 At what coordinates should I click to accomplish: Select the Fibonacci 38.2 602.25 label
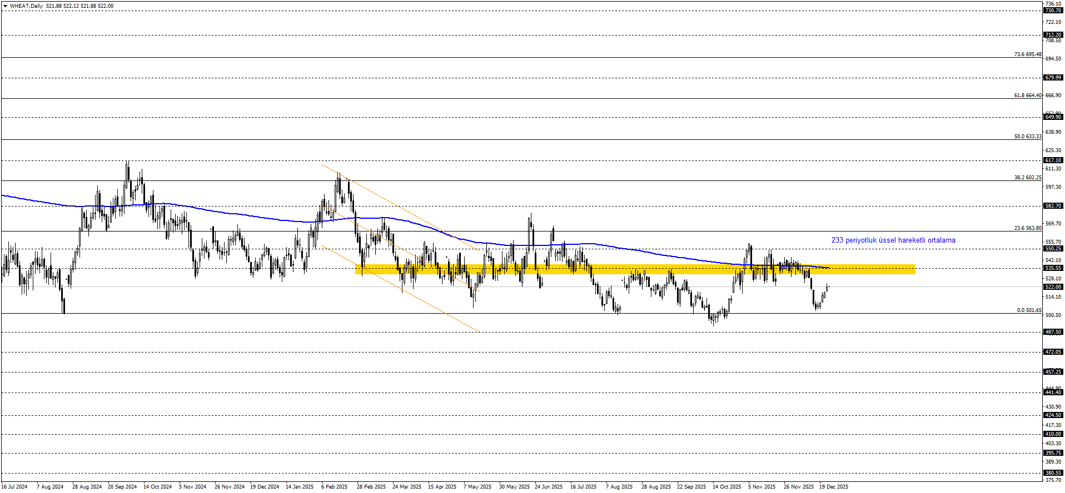1027,178
